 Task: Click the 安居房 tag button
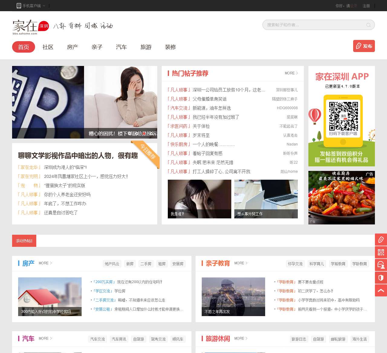click(178, 264)
